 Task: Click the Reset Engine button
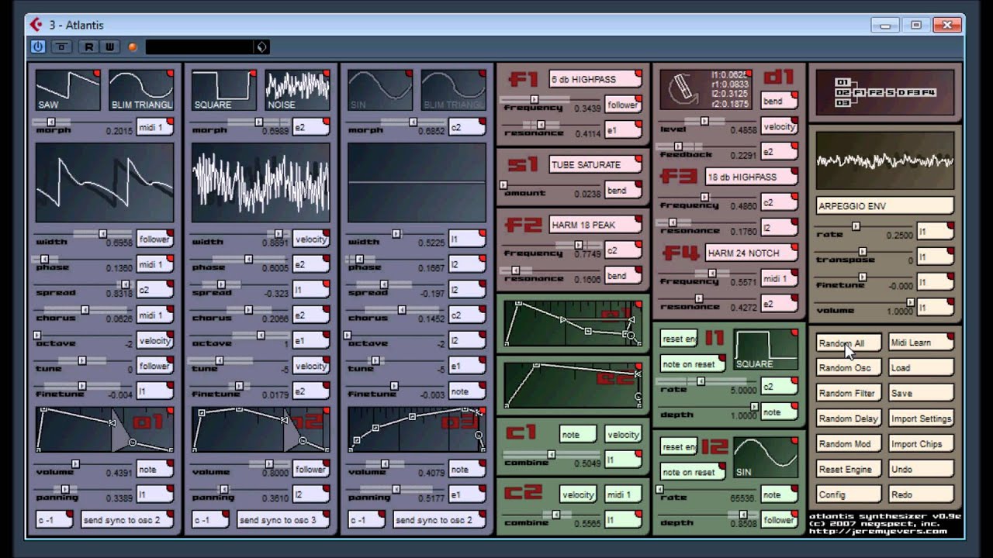click(x=849, y=469)
